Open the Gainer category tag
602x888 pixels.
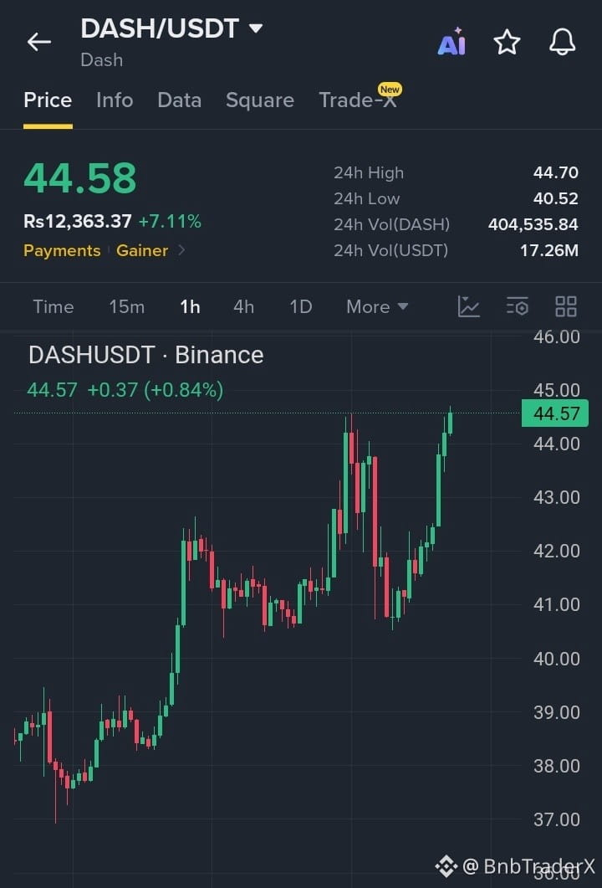click(x=142, y=250)
